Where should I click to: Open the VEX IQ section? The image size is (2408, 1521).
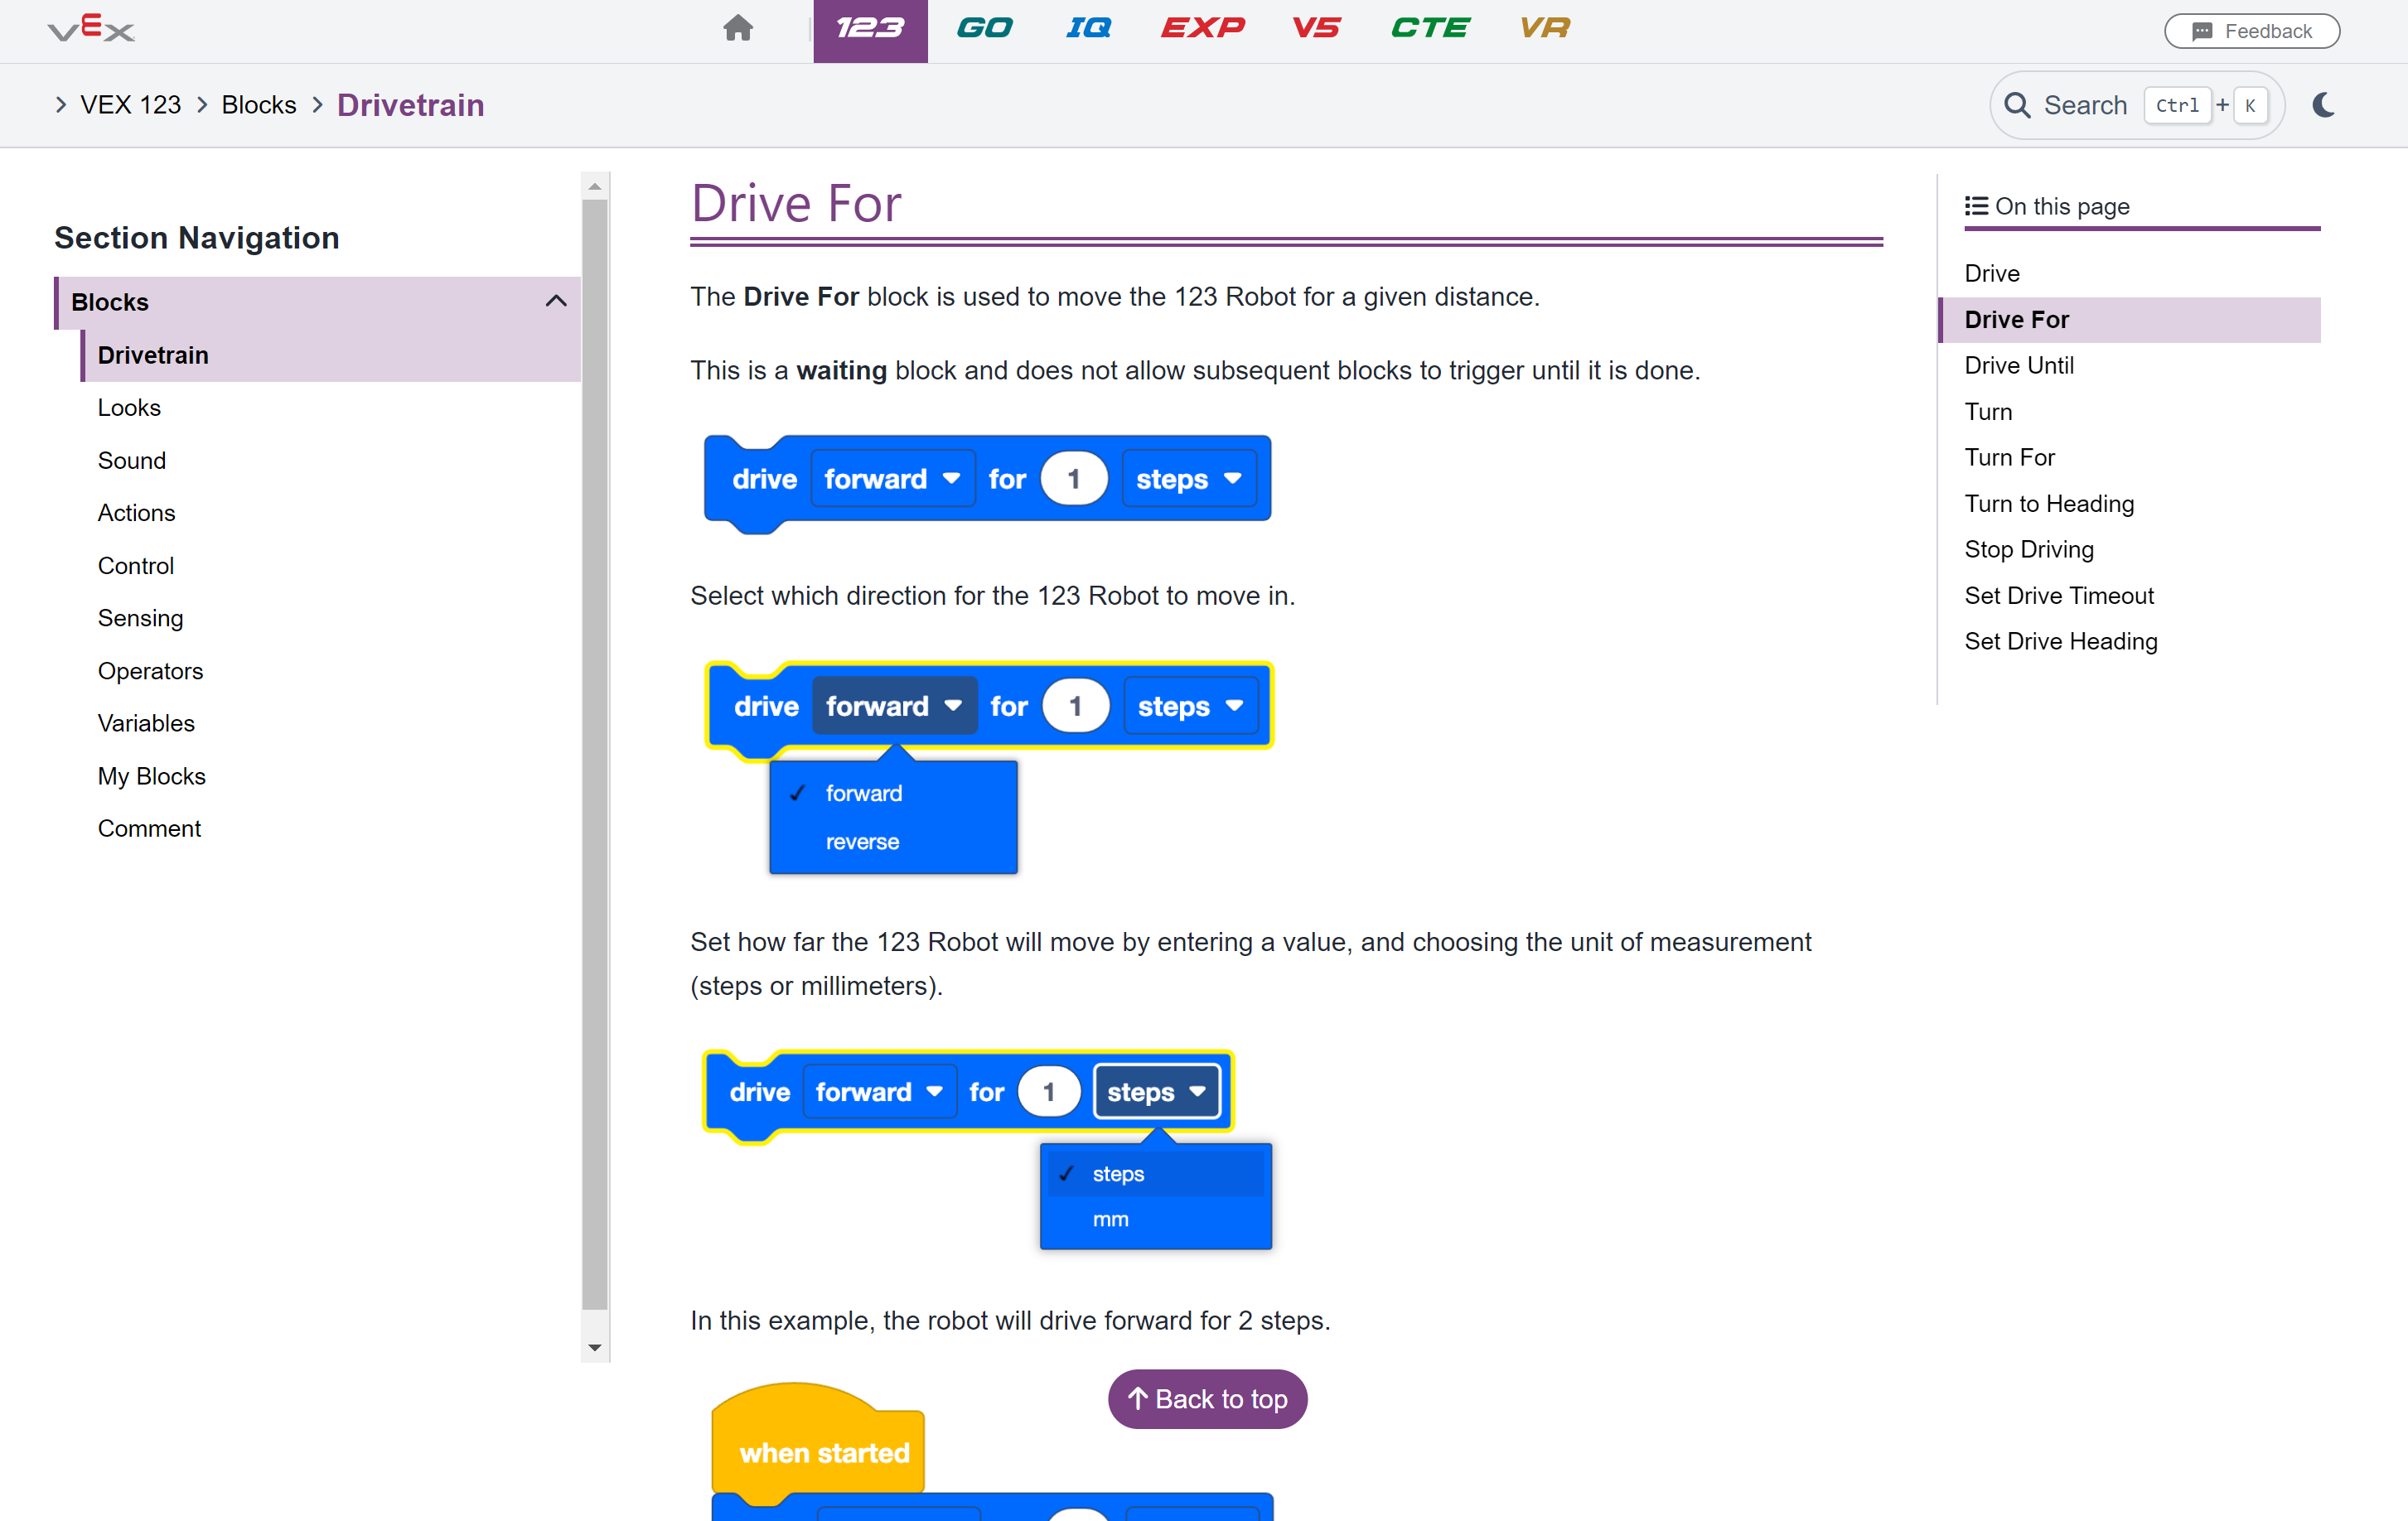coord(1088,29)
